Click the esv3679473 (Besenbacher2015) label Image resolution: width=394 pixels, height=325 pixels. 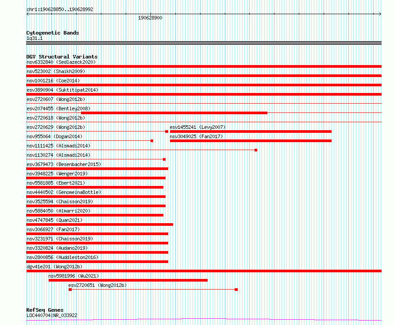[64, 164]
